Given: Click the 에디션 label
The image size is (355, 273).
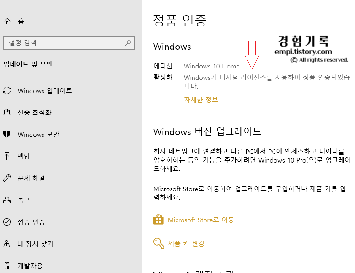Looking at the screenshot, I should (x=163, y=66).
